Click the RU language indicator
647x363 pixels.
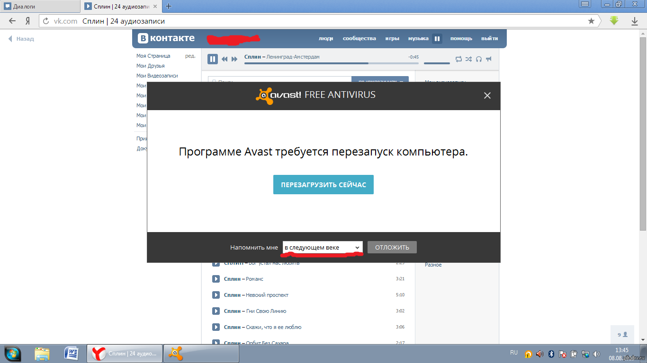click(x=514, y=353)
